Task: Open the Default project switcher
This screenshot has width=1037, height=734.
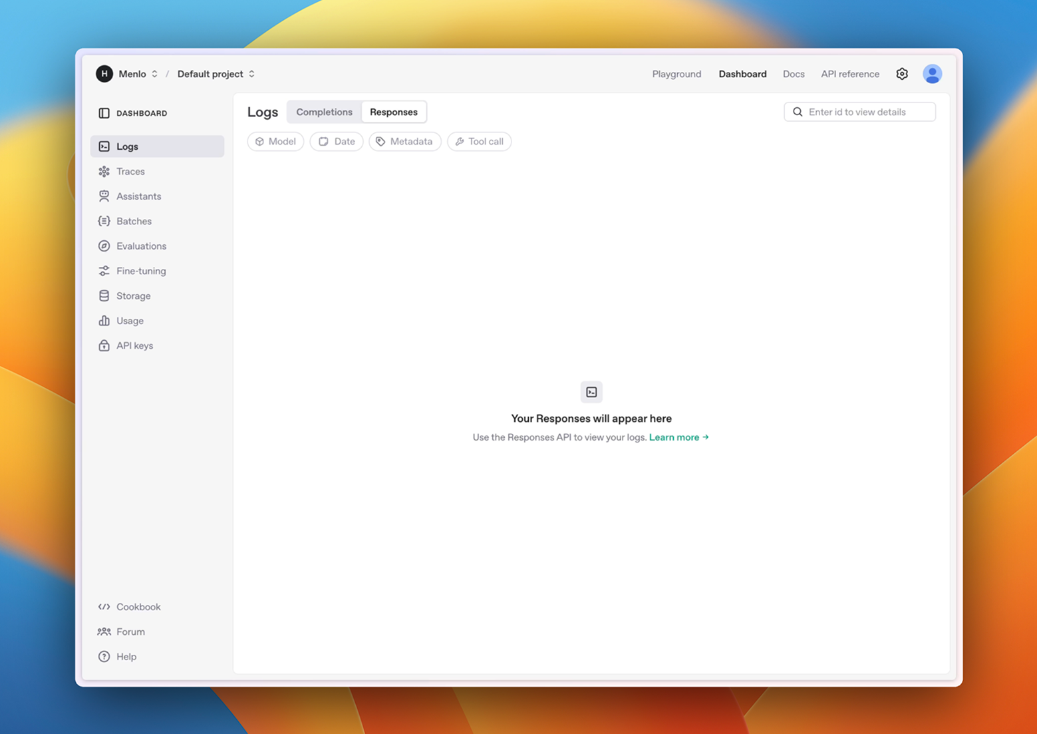Action: (216, 74)
